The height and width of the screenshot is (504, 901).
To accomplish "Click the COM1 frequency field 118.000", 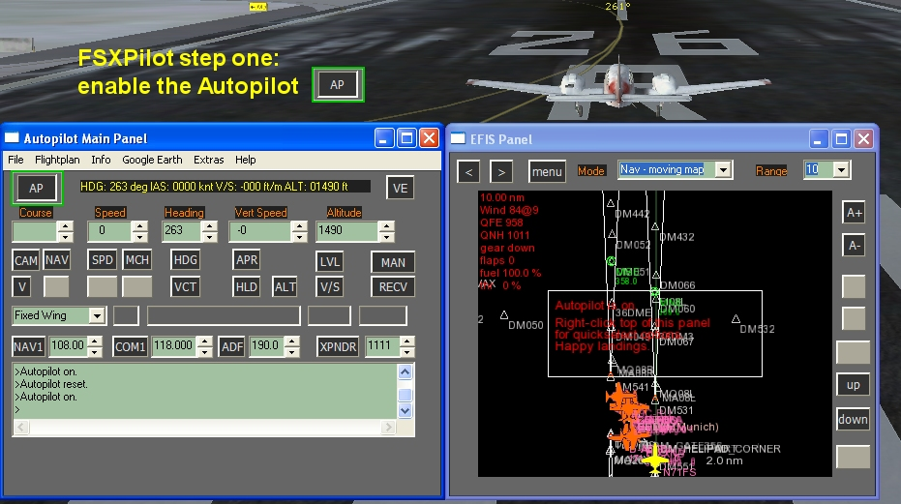I will [174, 346].
